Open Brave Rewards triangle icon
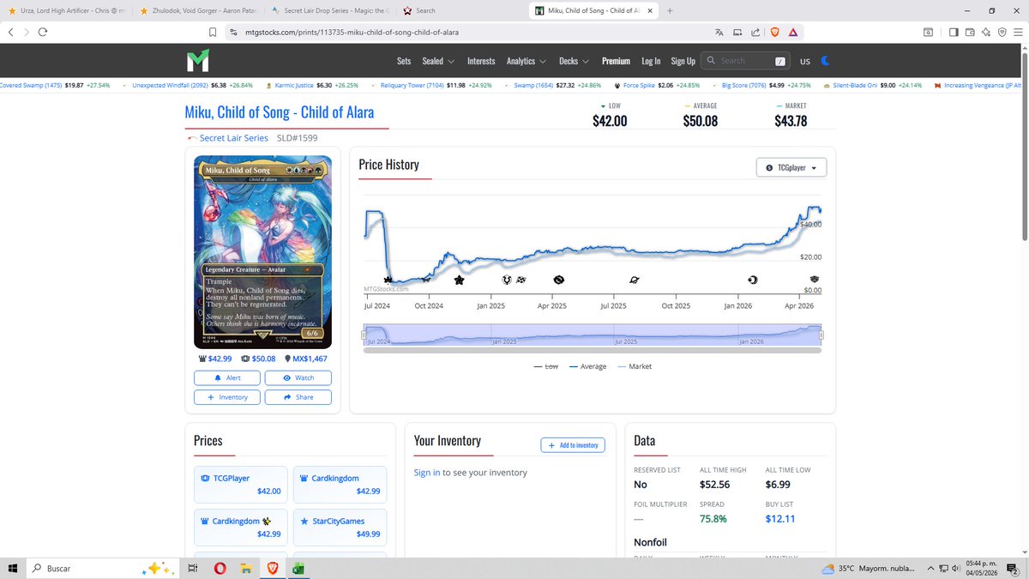The image size is (1029, 579). click(792, 32)
